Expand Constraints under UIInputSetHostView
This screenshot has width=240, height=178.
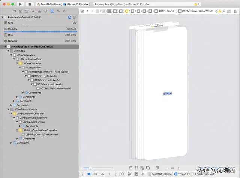pos(20,126)
